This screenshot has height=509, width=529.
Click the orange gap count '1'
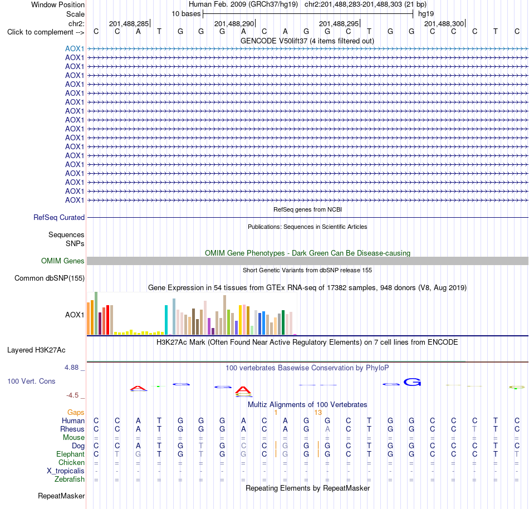276,413
